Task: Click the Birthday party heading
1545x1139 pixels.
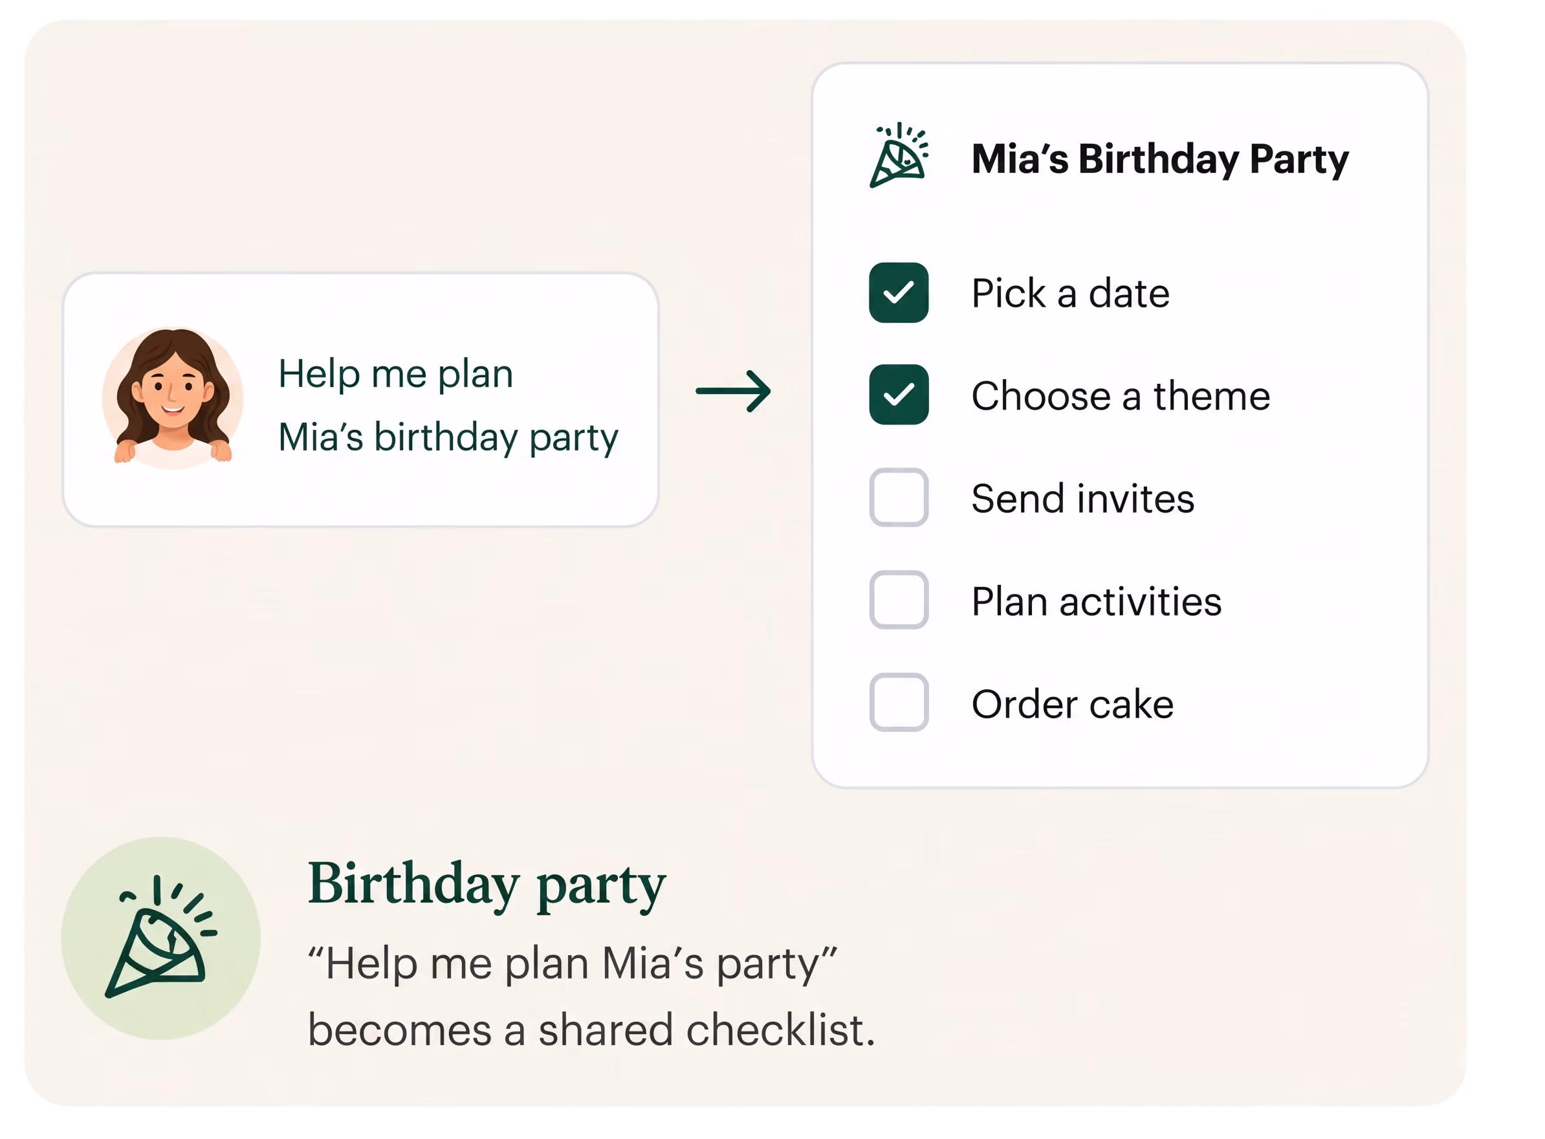Action: coord(487,885)
